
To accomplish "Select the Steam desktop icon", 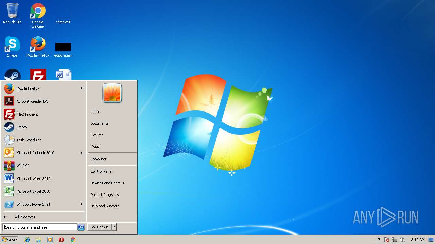I will pyautogui.click(x=12, y=75).
